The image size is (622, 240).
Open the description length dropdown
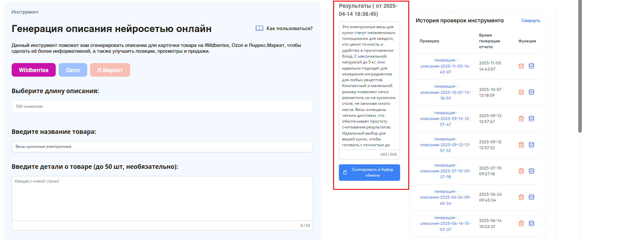(162, 106)
